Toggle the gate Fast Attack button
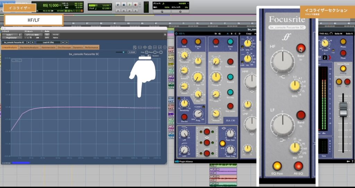This screenshot has width=355, height=188. point(230,62)
